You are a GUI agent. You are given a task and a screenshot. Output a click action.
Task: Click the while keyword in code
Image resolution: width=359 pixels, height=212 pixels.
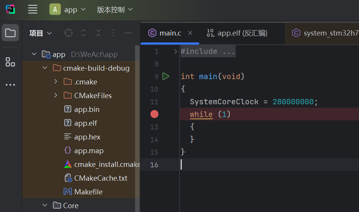pyautogui.click(x=201, y=114)
